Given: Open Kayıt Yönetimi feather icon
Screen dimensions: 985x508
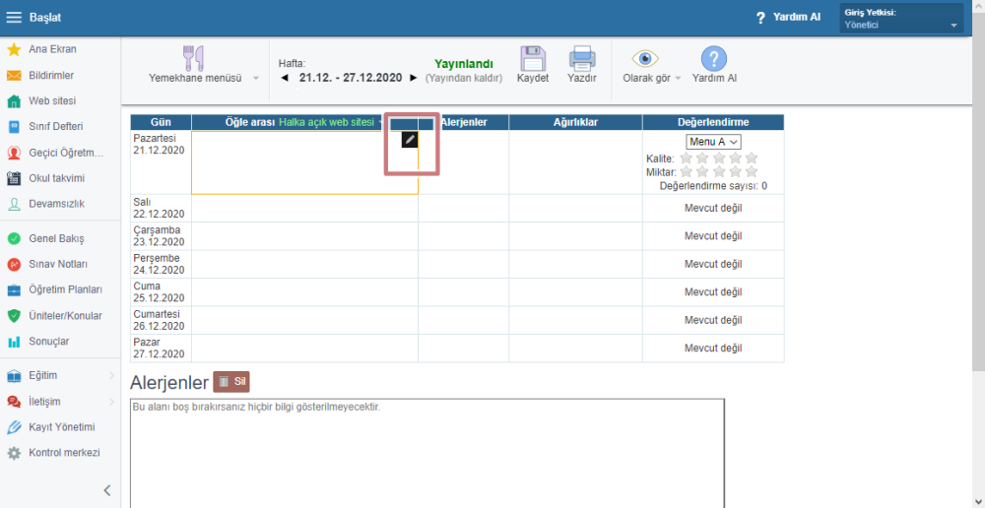Looking at the screenshot, I should click(x=14, y=427).
